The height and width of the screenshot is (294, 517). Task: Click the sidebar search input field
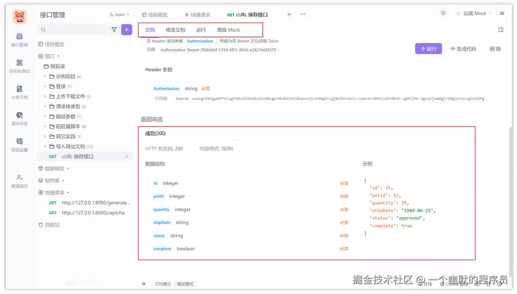(72, 30)
